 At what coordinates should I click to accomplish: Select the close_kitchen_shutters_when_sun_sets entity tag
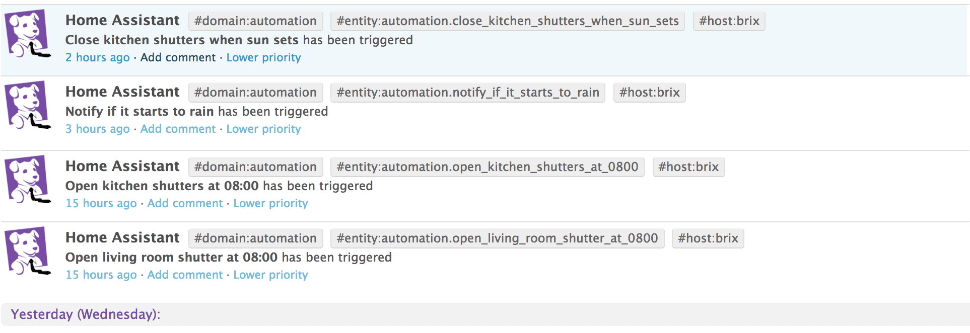pyautogui.click(x=507, y=21)
